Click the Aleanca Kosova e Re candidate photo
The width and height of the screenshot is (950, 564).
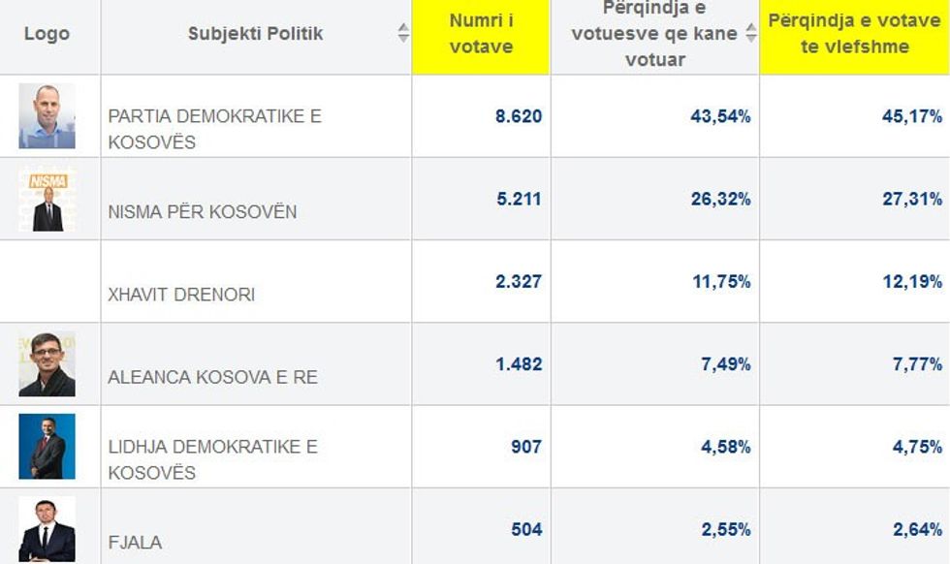point(47,364)
